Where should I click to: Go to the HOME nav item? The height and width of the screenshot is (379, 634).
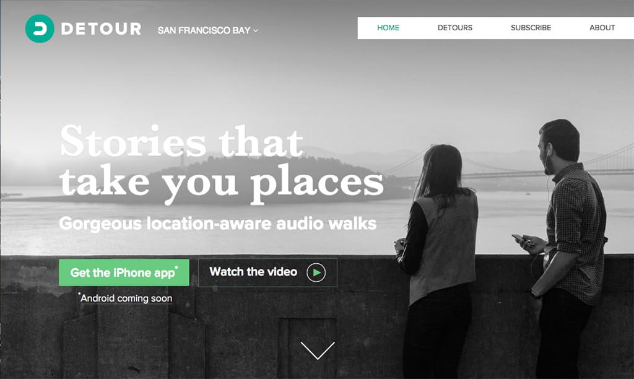388,28
